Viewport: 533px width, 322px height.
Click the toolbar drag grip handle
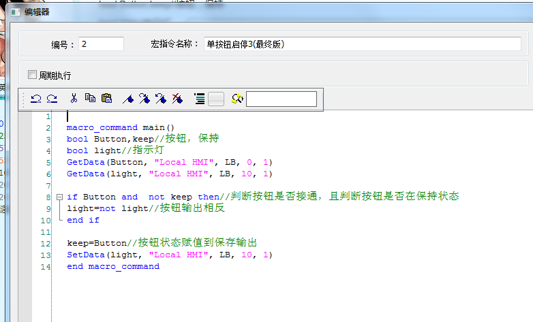tap(25, 99)
